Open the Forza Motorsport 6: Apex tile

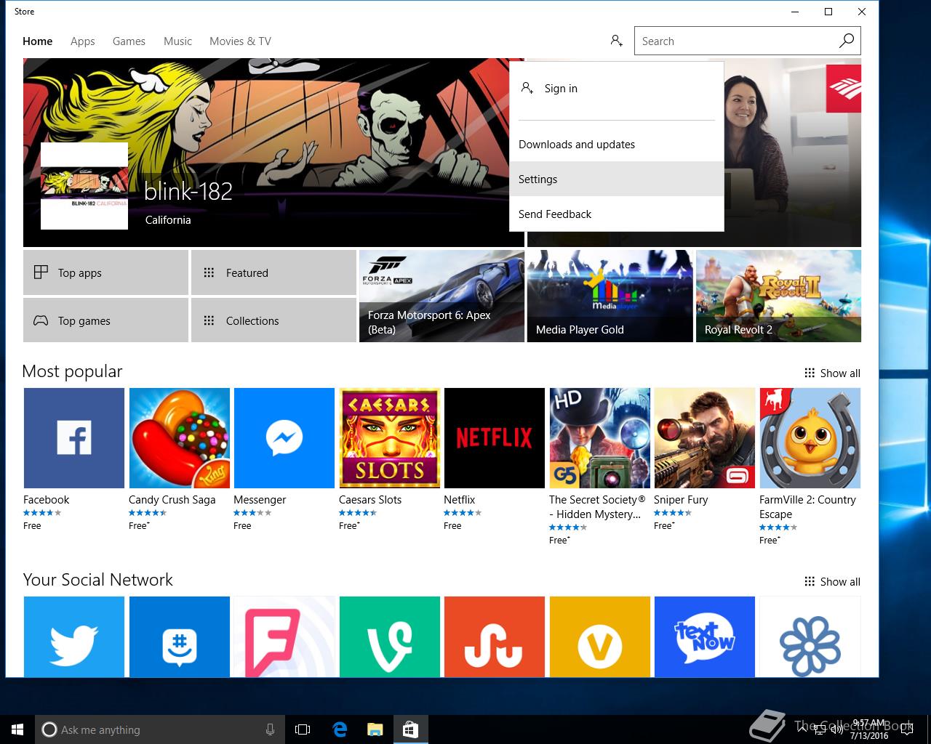pos(441,296)
